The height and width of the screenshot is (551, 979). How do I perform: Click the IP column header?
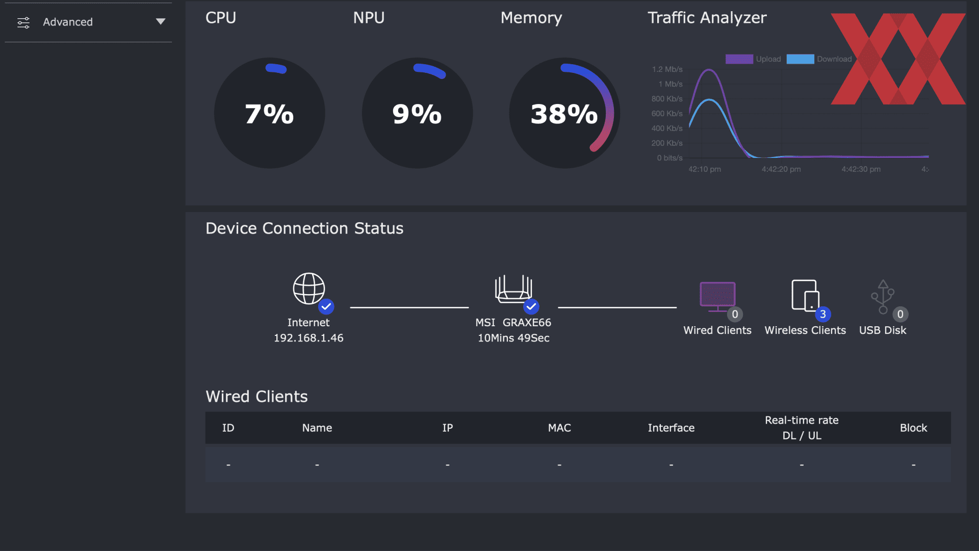447,428
